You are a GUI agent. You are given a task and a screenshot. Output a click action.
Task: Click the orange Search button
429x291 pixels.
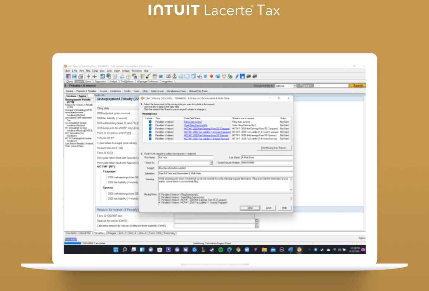coord(358,86)
